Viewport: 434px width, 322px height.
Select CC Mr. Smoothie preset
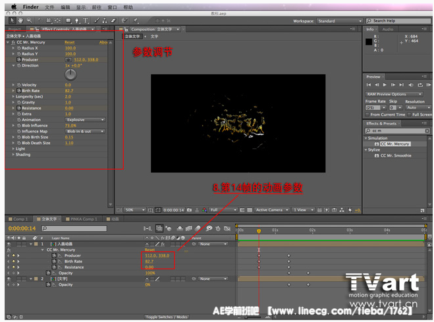396,155
